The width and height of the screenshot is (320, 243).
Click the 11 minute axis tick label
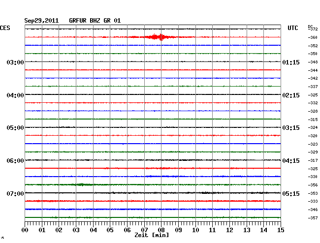coord(212,230)
